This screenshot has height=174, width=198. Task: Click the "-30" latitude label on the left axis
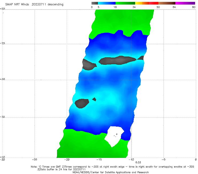2,79
